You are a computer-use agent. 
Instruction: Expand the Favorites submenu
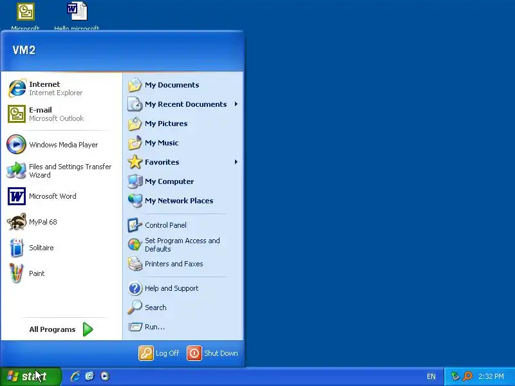[183, 162]
